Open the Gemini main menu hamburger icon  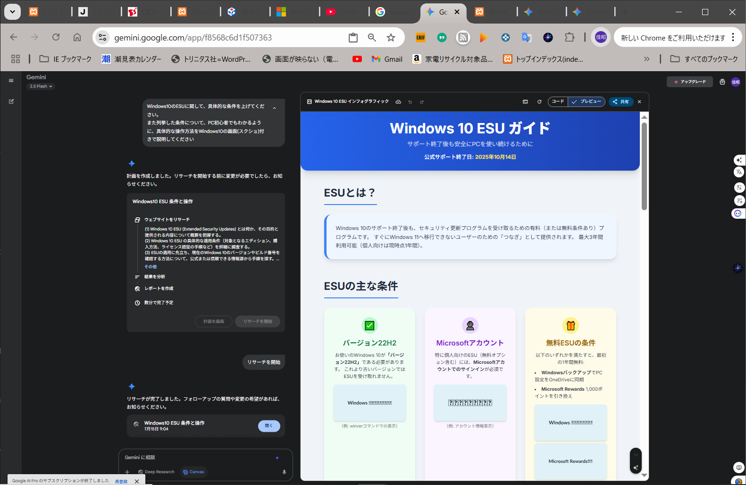11,81
